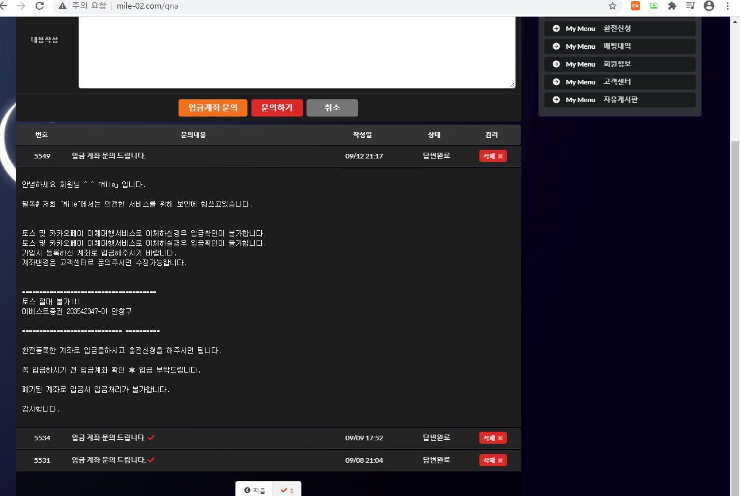Click the 문의내용 column header
This screenshot has height=496, width=740.
[x=193, y=135]
